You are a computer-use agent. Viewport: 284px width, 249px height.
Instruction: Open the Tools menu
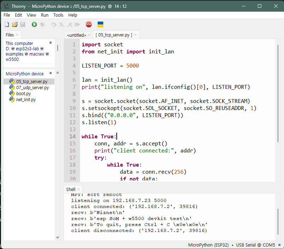point(58,15)
